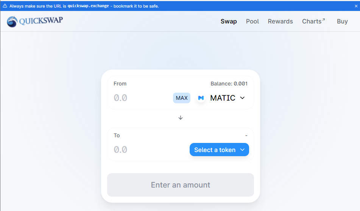Open the MATIC token selector
360x211 pixels.
[x=223, y=98]
